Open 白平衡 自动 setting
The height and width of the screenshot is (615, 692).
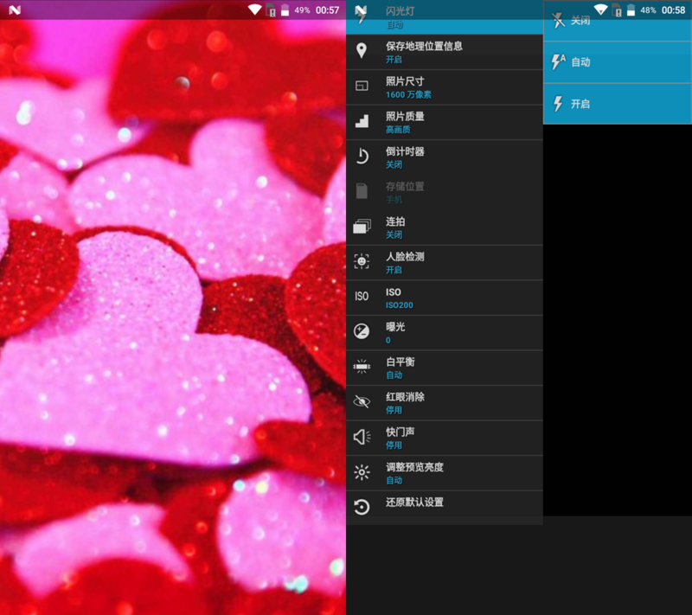(445, 368)
